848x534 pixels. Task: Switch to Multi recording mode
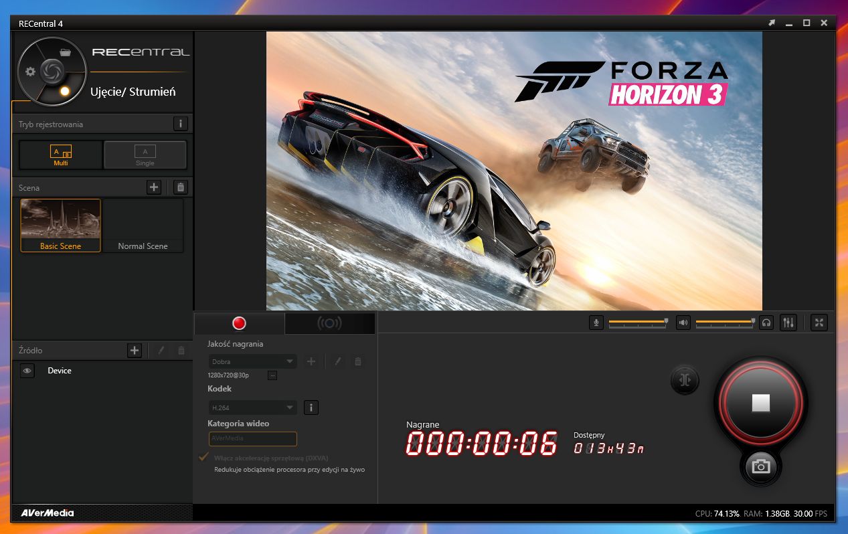(x=61, y=155)
